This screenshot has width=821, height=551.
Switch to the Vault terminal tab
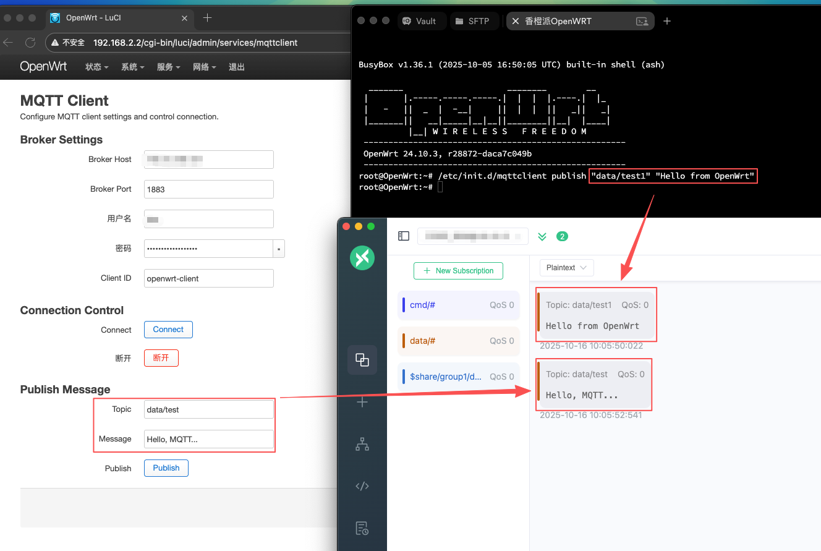pos(419,21)
